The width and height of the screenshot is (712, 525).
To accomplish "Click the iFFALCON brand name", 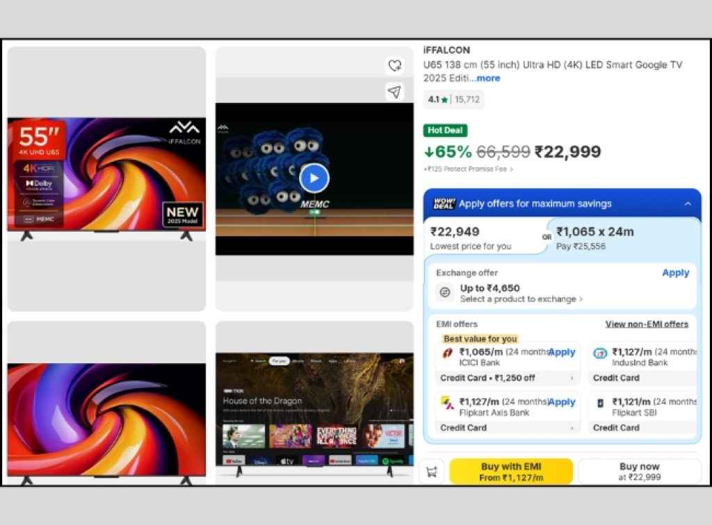I will [446, 50].
